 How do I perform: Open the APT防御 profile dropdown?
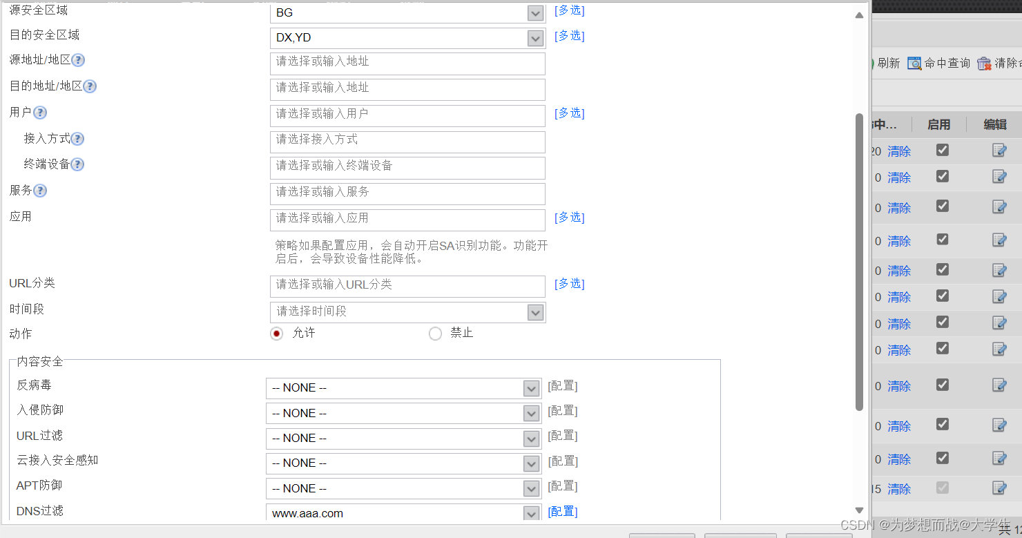532,489
